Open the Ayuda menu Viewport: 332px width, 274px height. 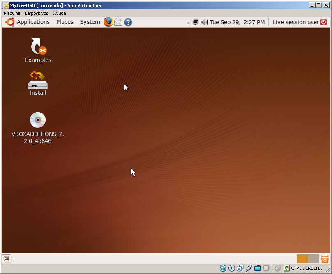(x=60, y=13)
